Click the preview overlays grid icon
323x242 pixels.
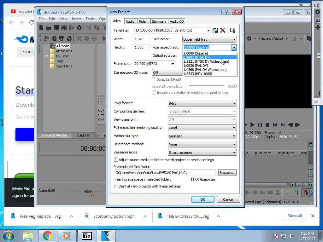294,38
